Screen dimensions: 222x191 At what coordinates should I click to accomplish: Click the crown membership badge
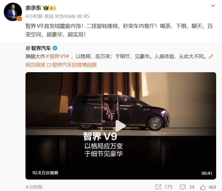click(x=49, y=8)
